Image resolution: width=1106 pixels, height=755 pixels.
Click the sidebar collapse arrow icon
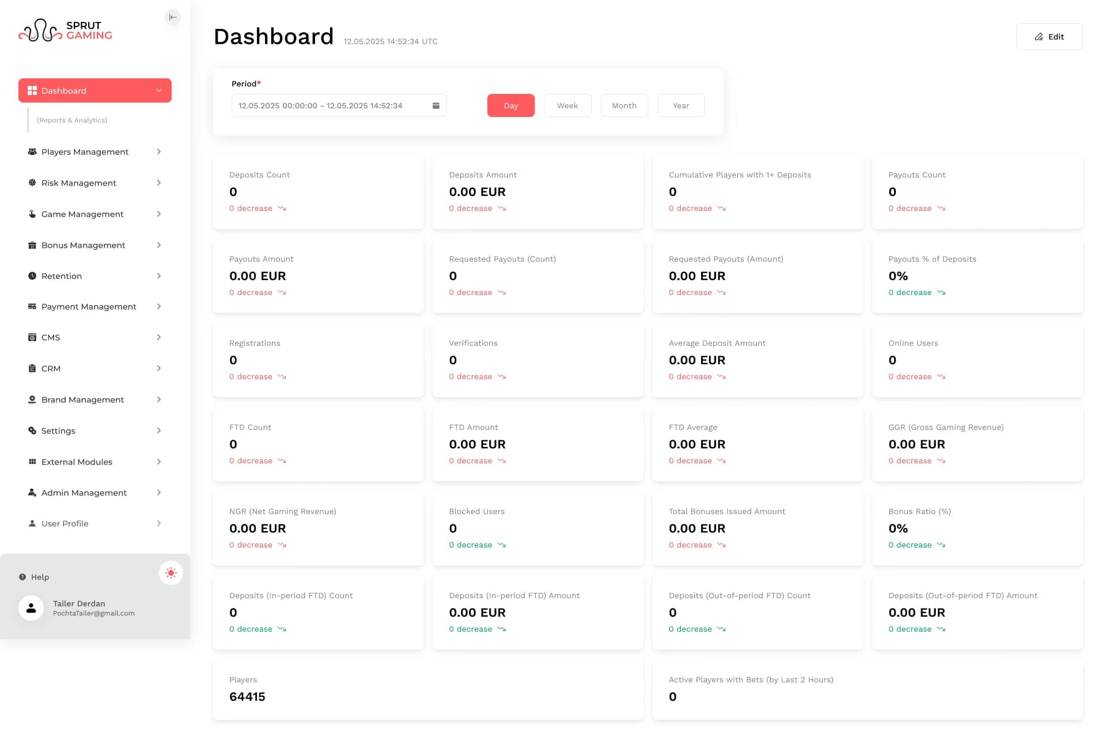172,17
